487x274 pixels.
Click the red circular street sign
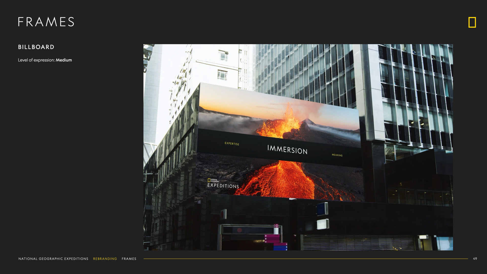tap(222, 214)
